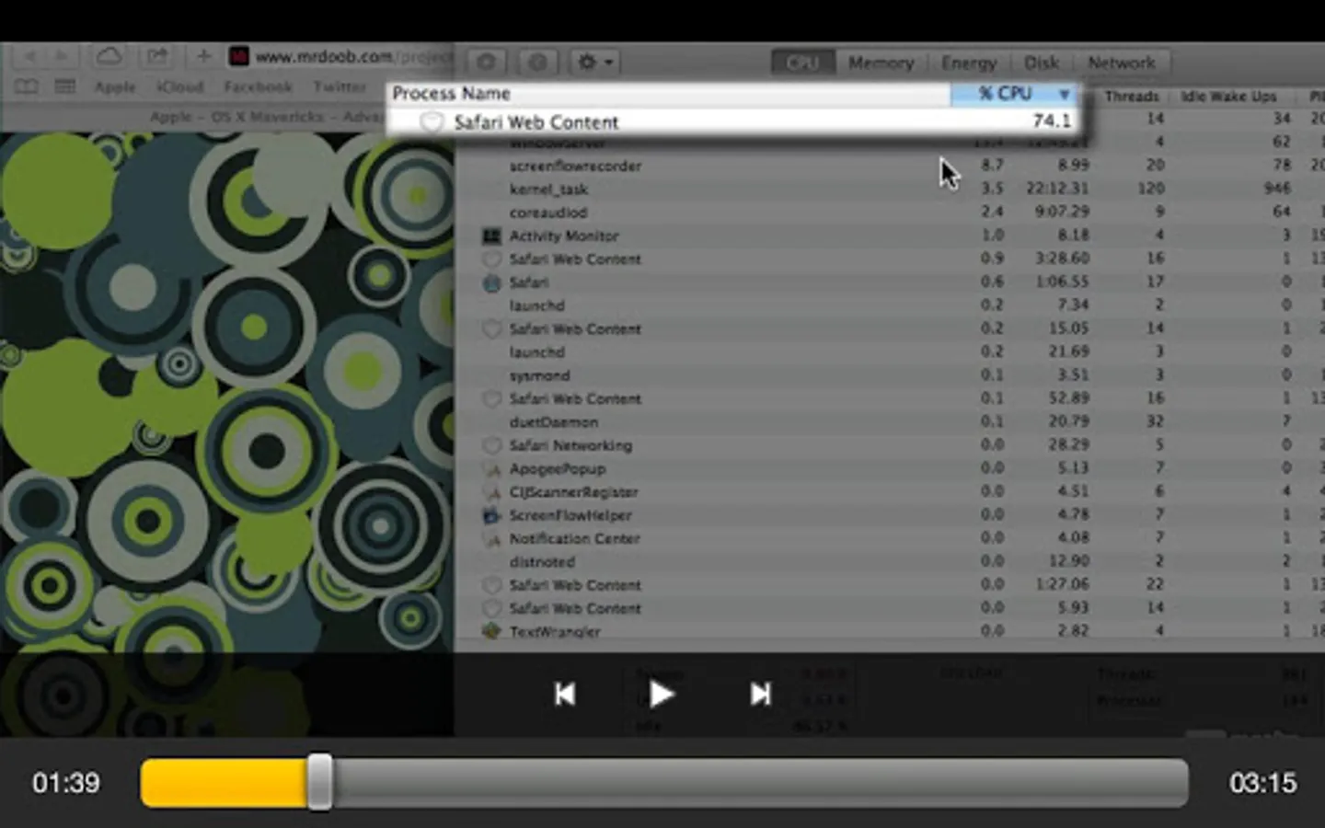The image size is (1325, 828).
Task: Switch to the Network tab
Action: tap(1122, 63)
